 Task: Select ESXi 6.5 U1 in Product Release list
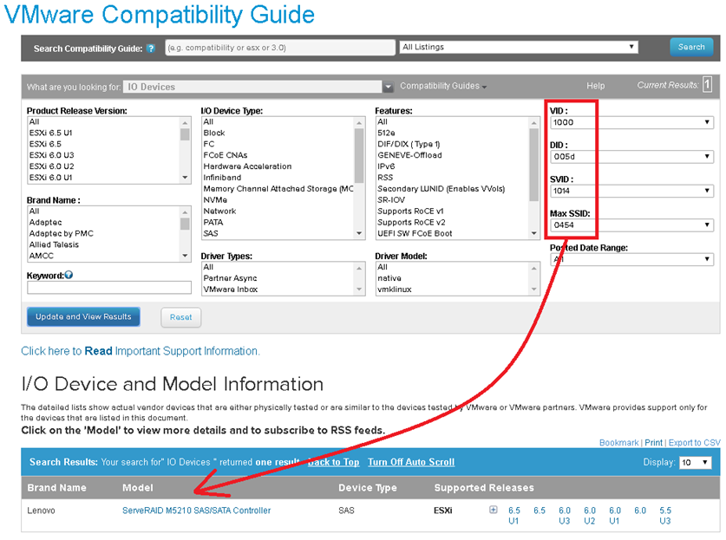(50, 133)
